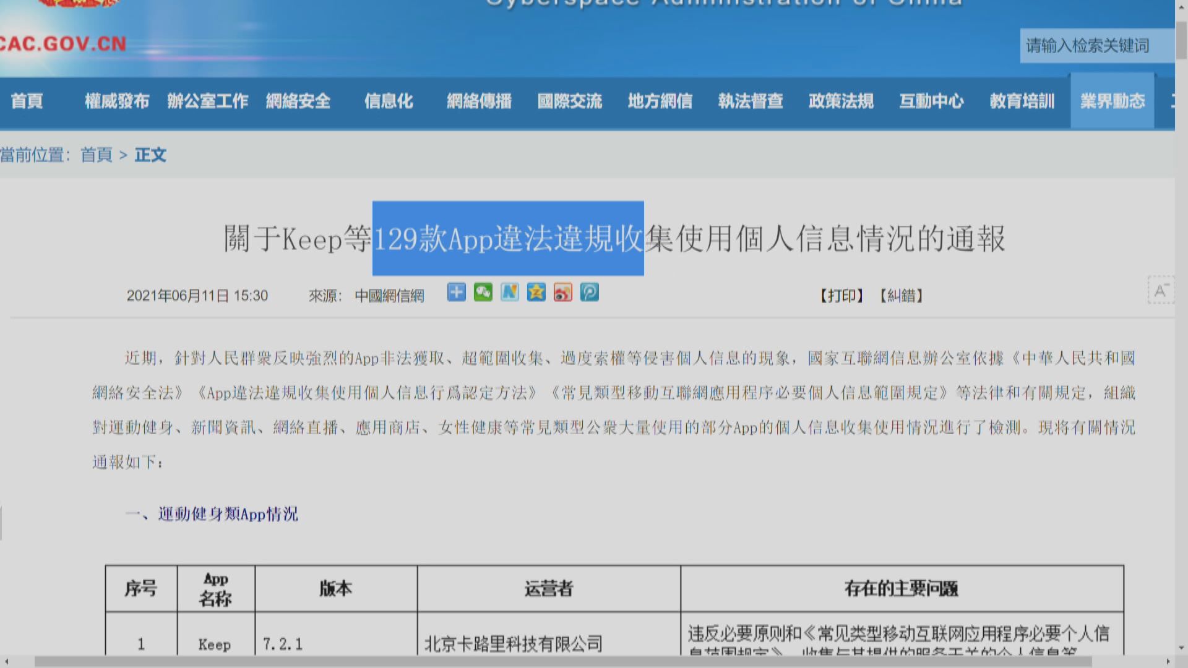The width and height of the screenshot is (1188, 668).
Task: Share via the Netease Weibo icon
Action: [509, 293]
